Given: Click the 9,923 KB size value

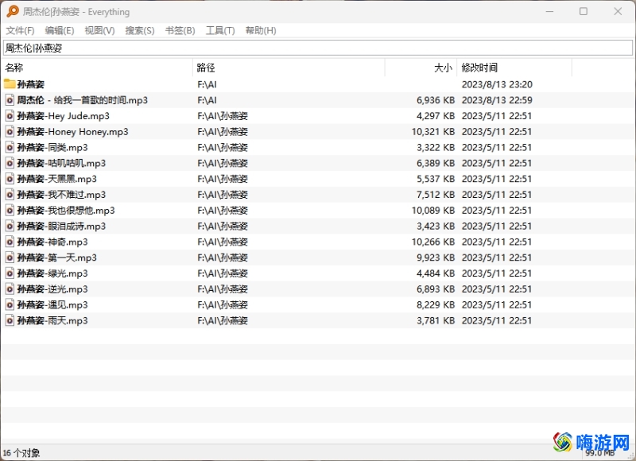Looking at the screenshot, I should 436,258.
